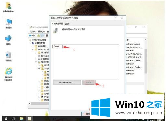This screenshot has width=166, height=121.
Task: Select the 此电脑 (This PC) desktop icon
Action: click(x=8, y=24)
